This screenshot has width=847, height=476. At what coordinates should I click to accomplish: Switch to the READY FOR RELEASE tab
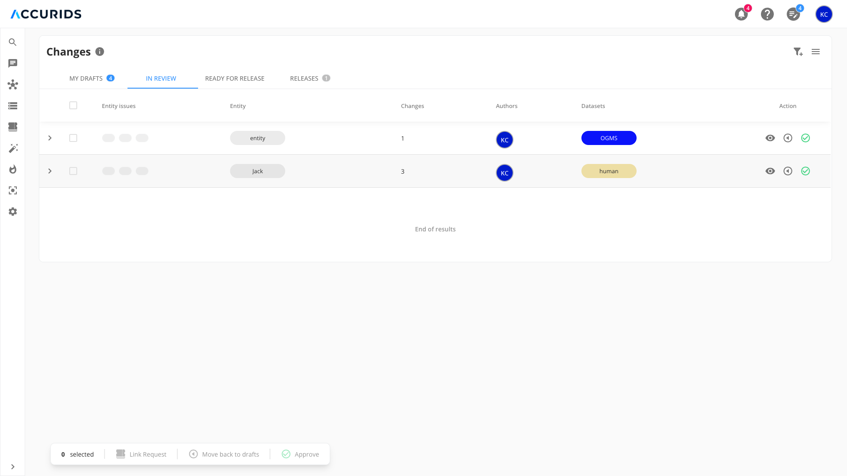tap(234, 78)
